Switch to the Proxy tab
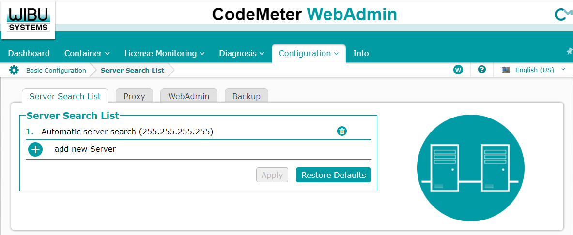573x235 pixels. click(x=134, y=96)
